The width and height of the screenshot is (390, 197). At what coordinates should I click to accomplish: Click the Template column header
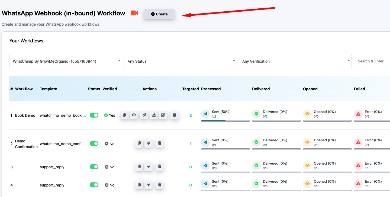[49, 89]
